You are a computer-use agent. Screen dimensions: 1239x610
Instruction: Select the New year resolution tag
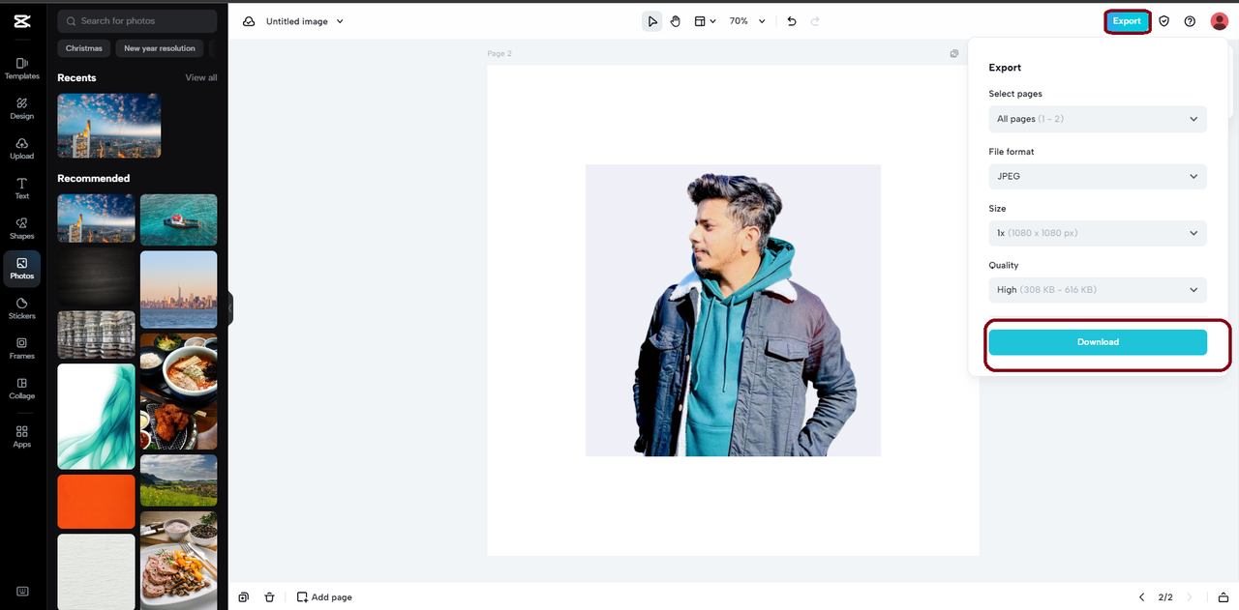point(160,48)
